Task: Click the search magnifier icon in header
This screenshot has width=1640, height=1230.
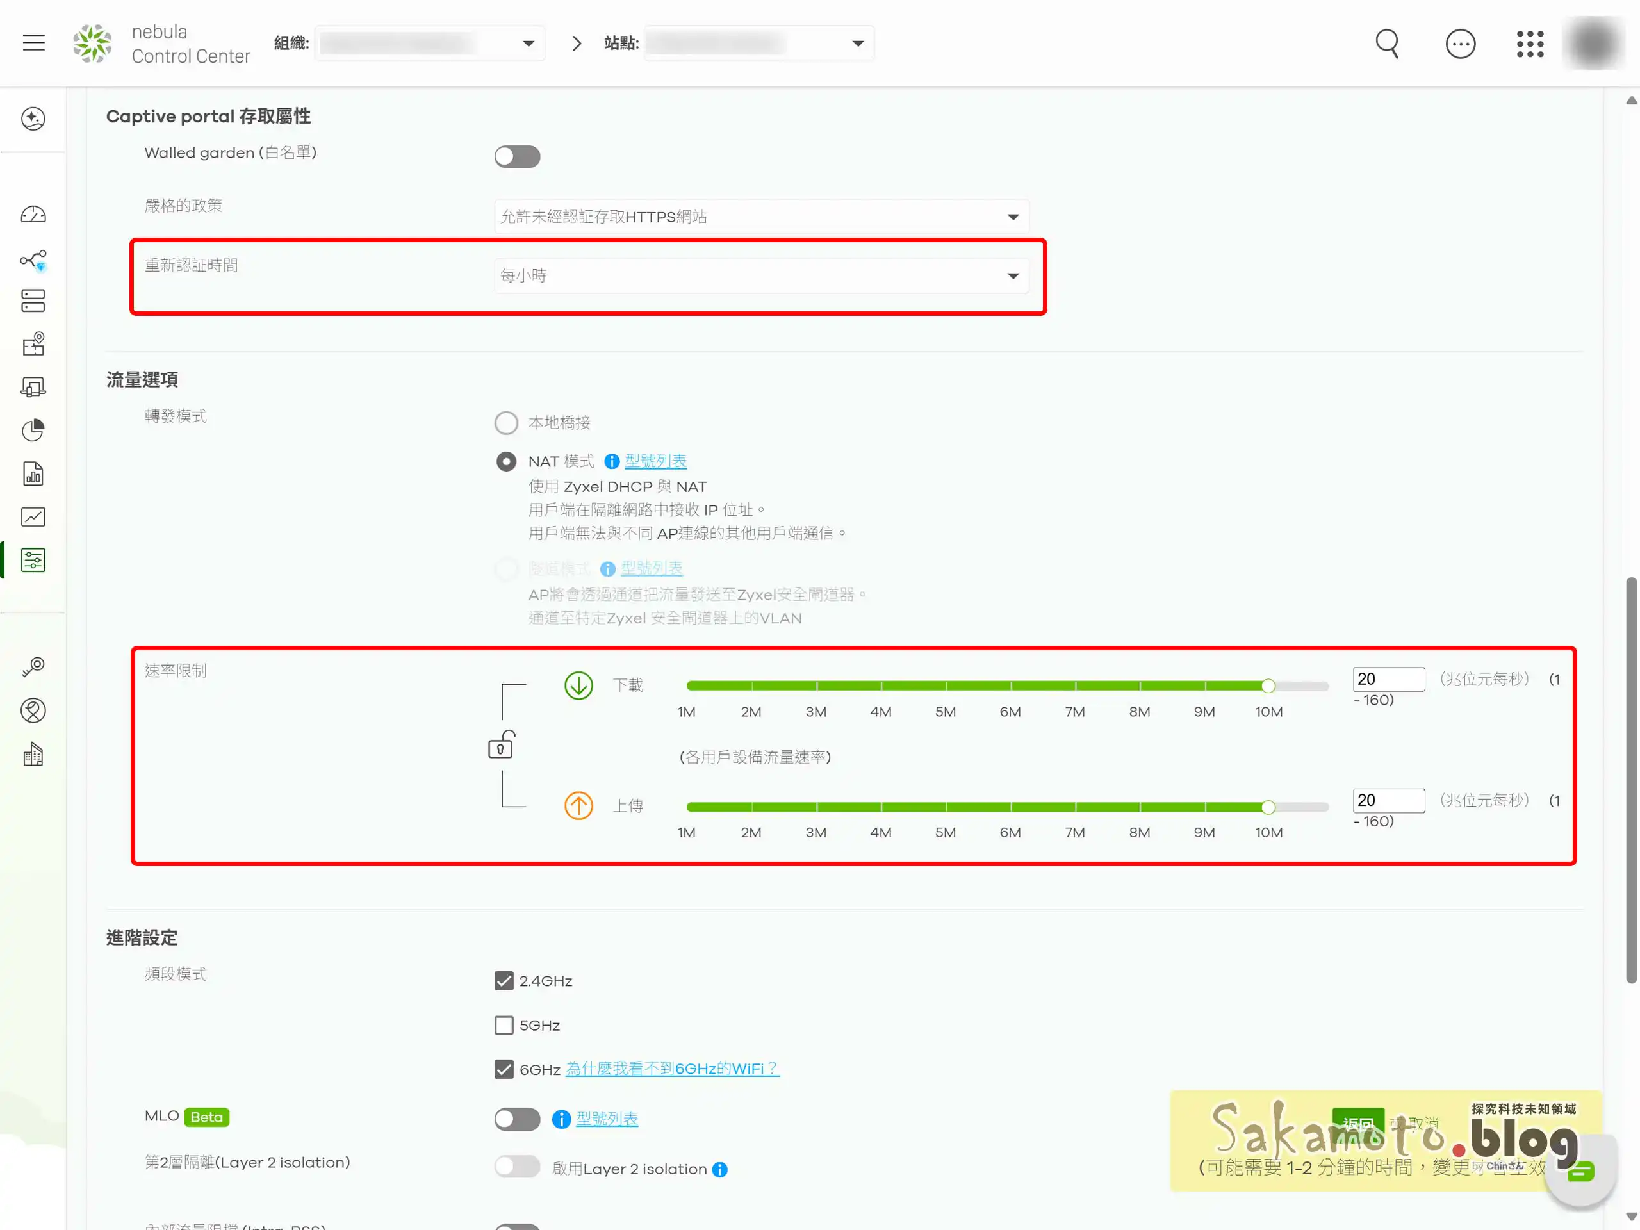Action: 1386,43
